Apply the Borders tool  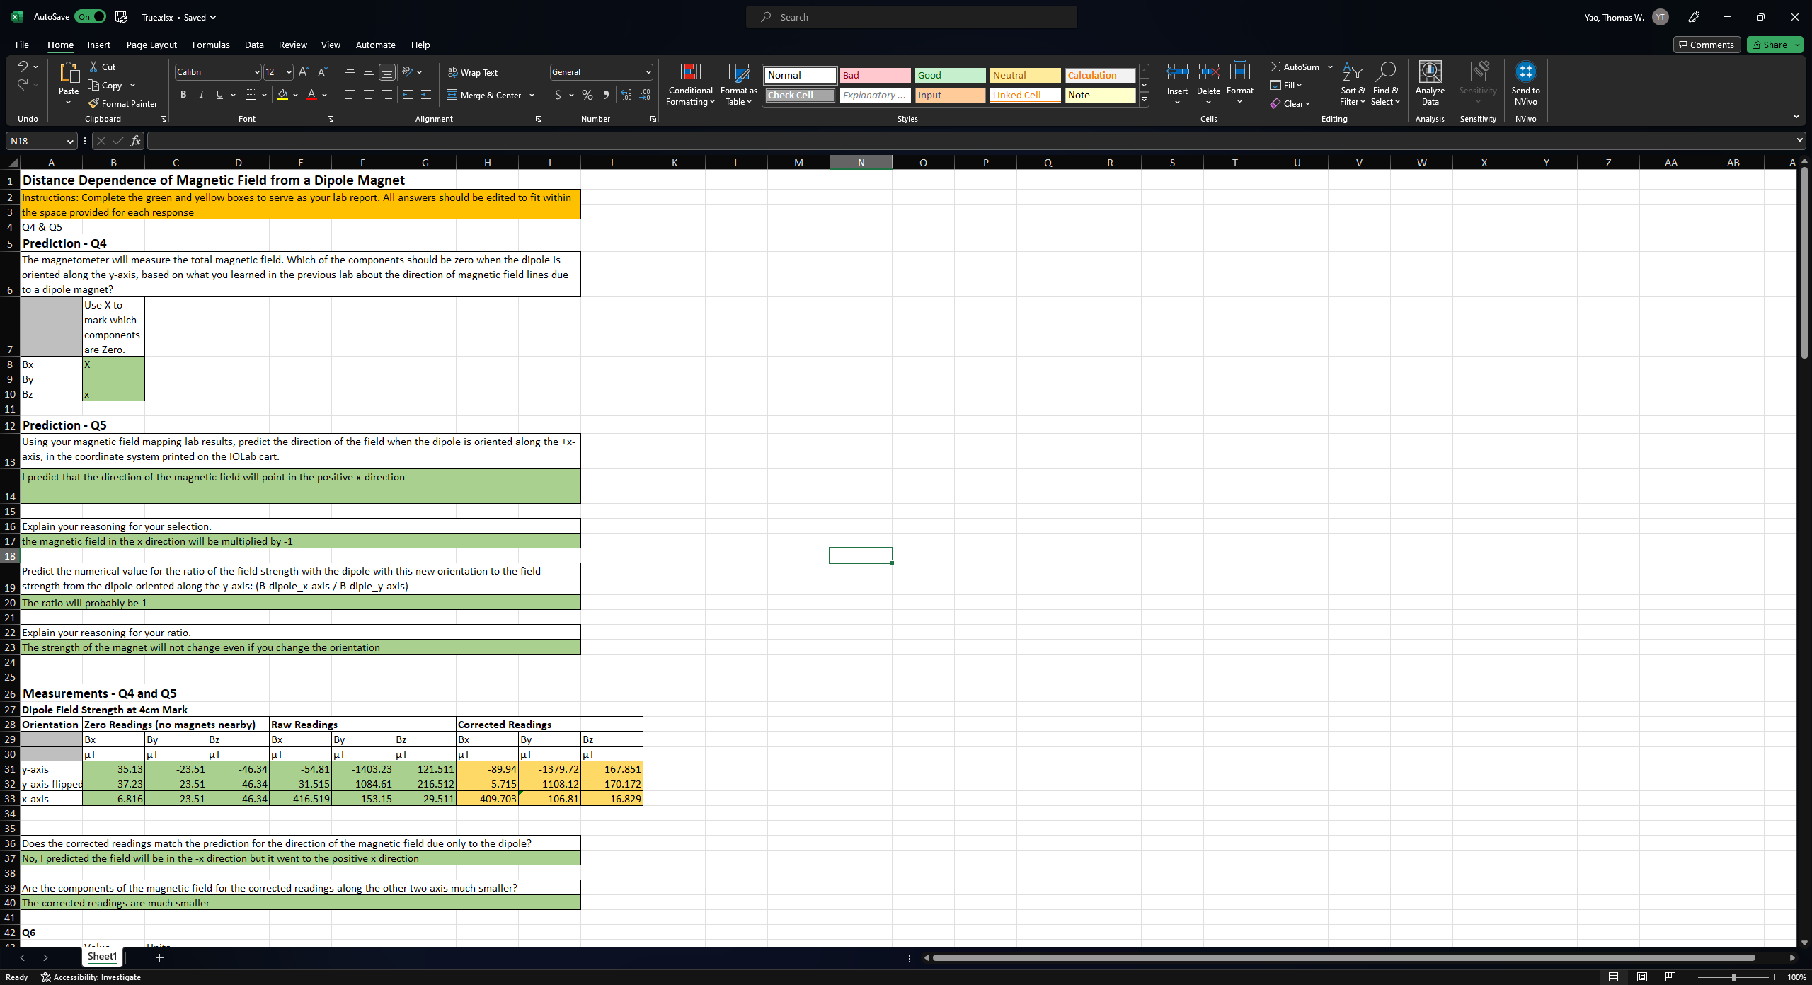(x=251, y=95)
